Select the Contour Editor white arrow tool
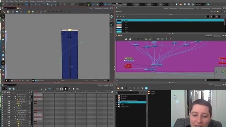Image resolution: width=226 pixels, height=127 pixels. (x=3, y=20)
